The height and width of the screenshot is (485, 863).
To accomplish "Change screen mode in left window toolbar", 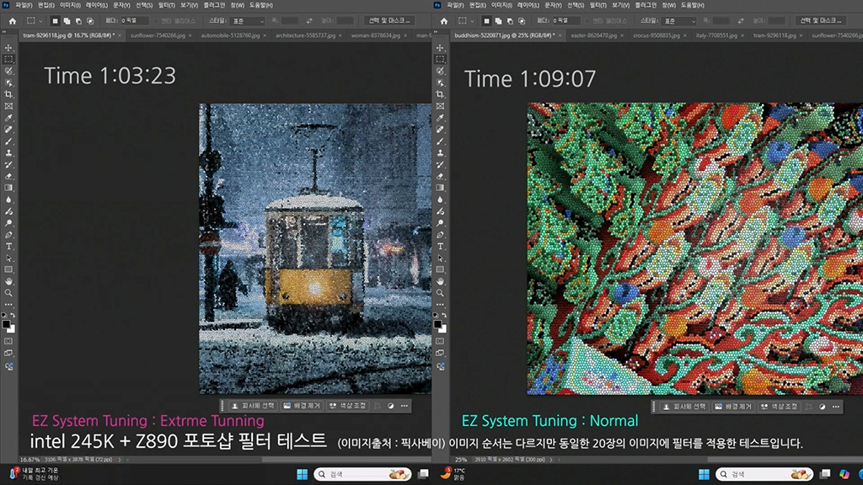I will 8,354.
